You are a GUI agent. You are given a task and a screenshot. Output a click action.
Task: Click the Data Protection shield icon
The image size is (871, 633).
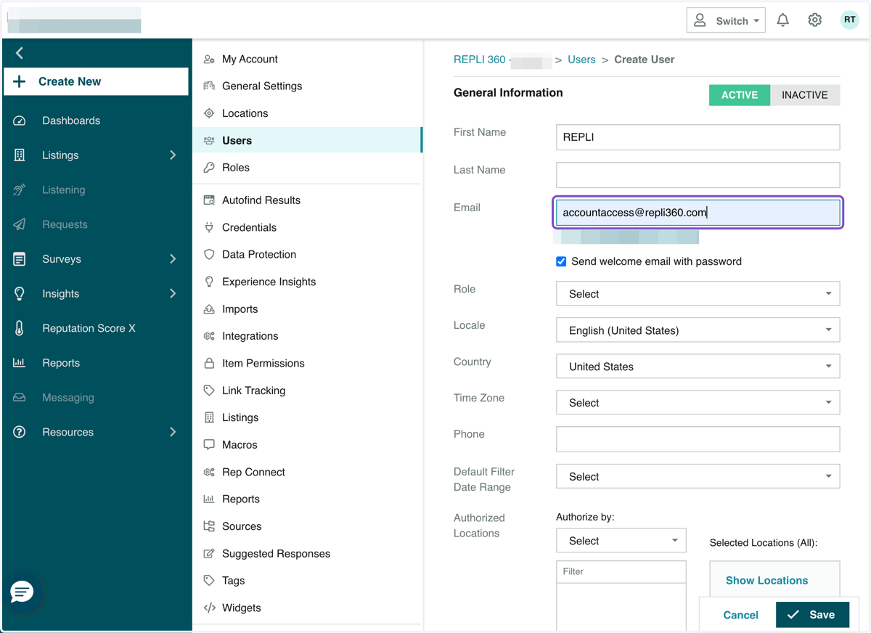pyautogui.click(x=209, y=255)
